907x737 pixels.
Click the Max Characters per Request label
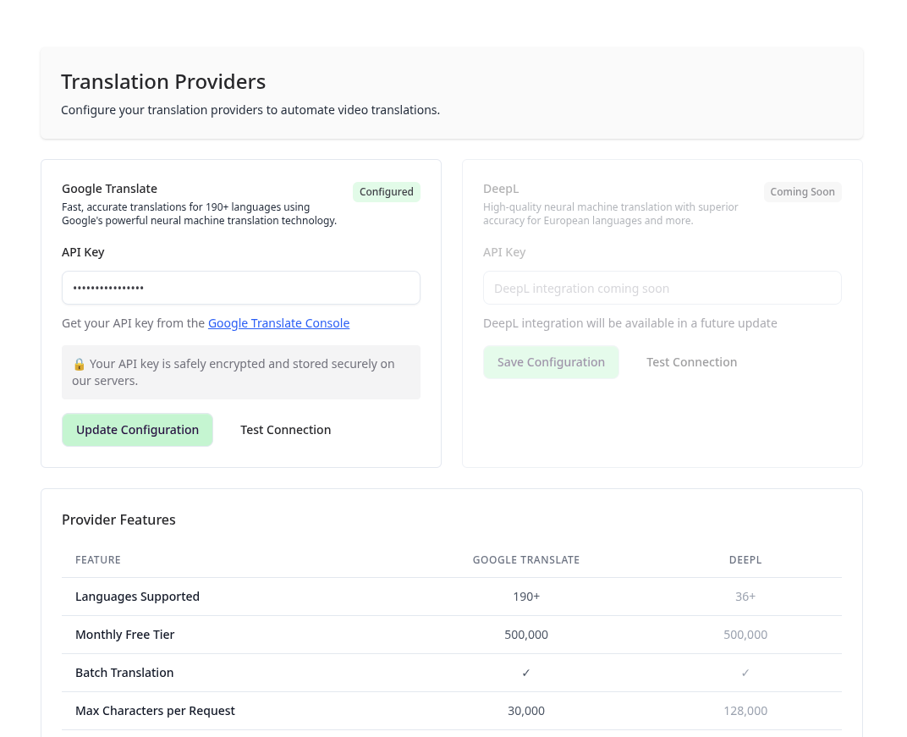(155, 711)
